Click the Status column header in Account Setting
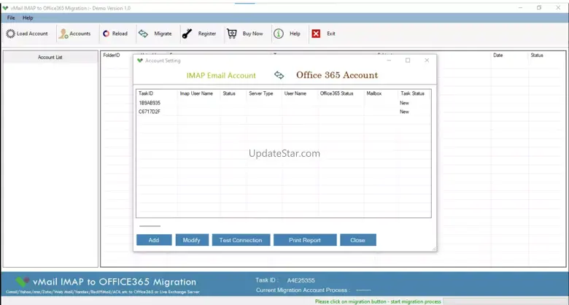Screen dimensions: 569x305 click(229, 93)
